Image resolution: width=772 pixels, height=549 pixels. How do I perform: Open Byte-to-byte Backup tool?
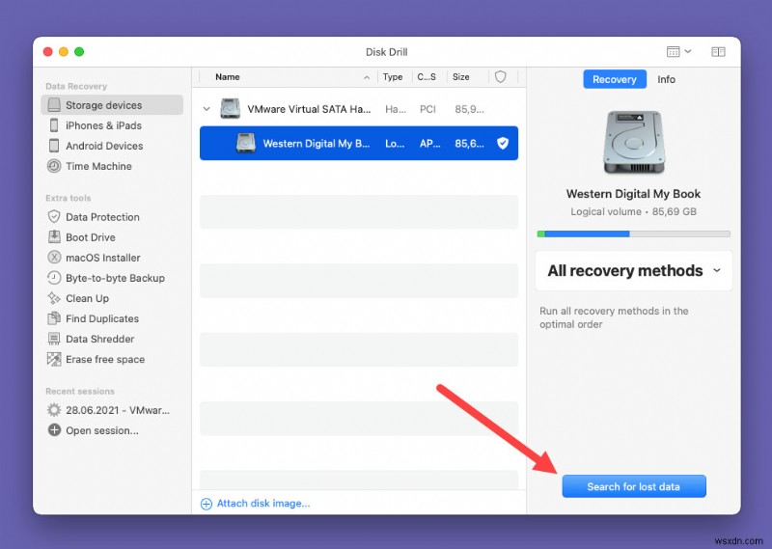106,278
